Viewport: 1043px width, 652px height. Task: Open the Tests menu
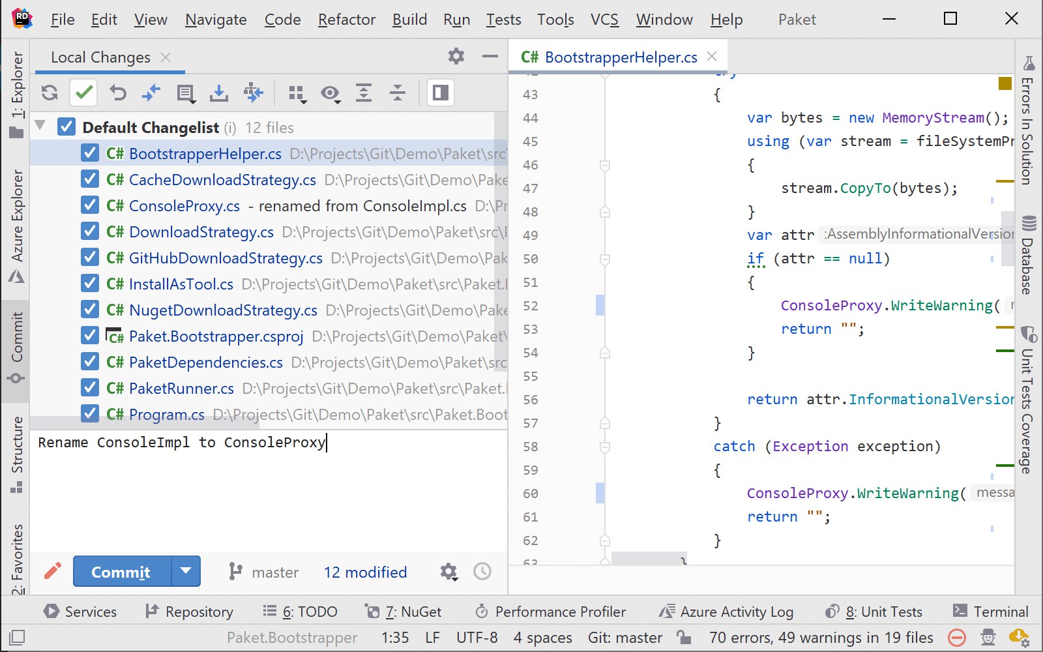tap(503, 20)
